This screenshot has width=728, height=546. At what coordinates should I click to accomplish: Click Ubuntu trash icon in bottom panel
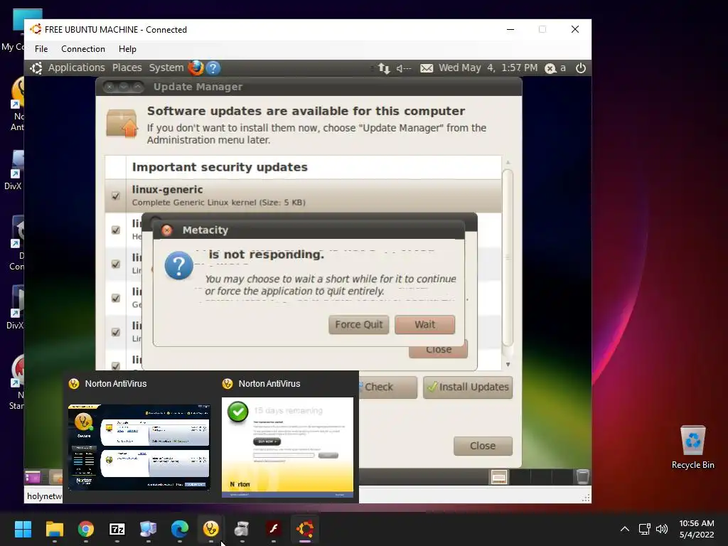(582, 477)
